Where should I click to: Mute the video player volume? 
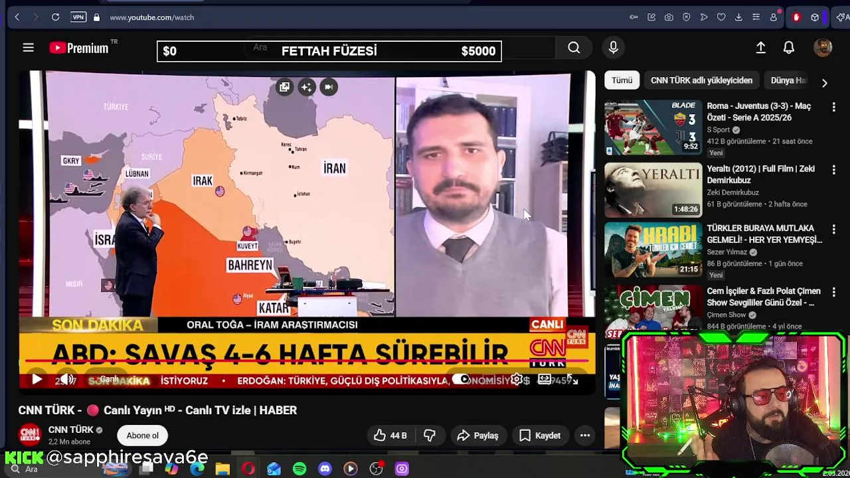(66, 380)
